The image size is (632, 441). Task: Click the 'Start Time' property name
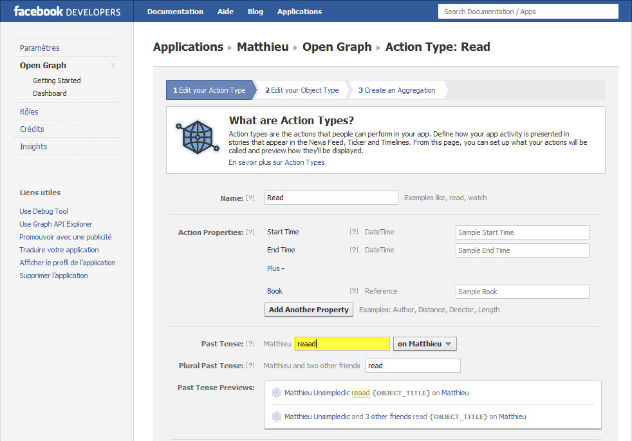point(283,232)
